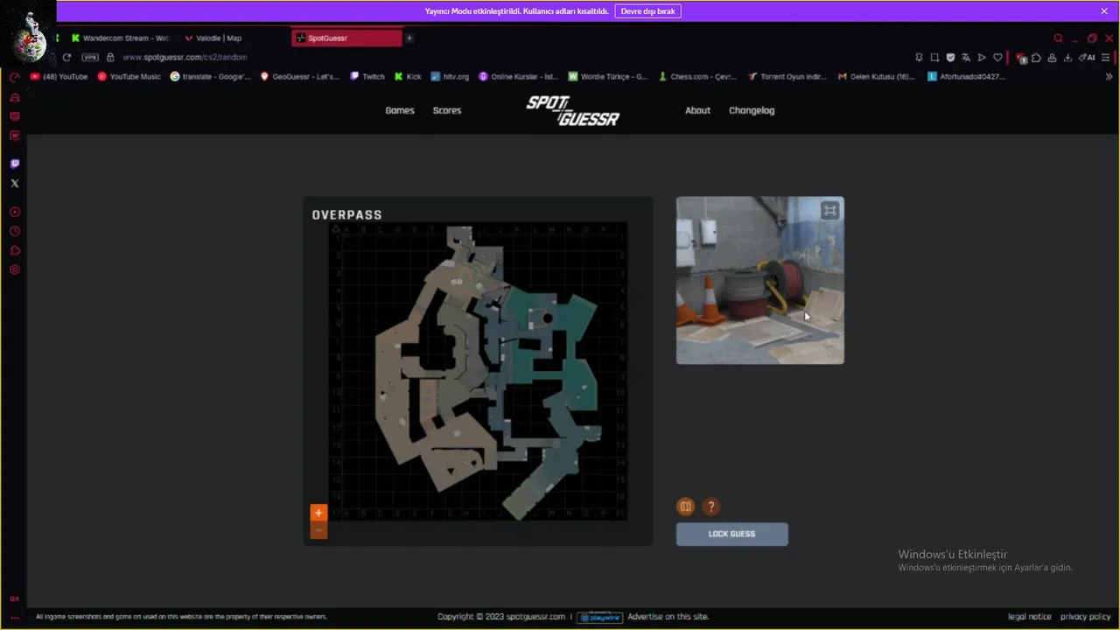Viewport: 1120px width, 630px height.
Task: Click the orange map icon above Lock Guess
Action: [686, 507]
